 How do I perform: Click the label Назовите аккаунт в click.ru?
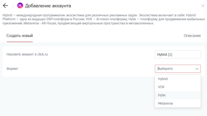pos(27,54)
